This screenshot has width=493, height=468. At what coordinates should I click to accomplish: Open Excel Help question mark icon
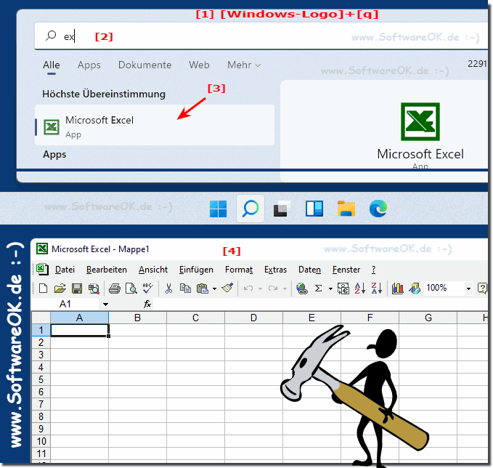pos(482,289)
